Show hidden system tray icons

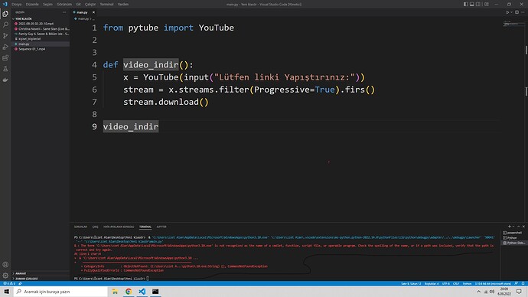click(x=478, y=292)
